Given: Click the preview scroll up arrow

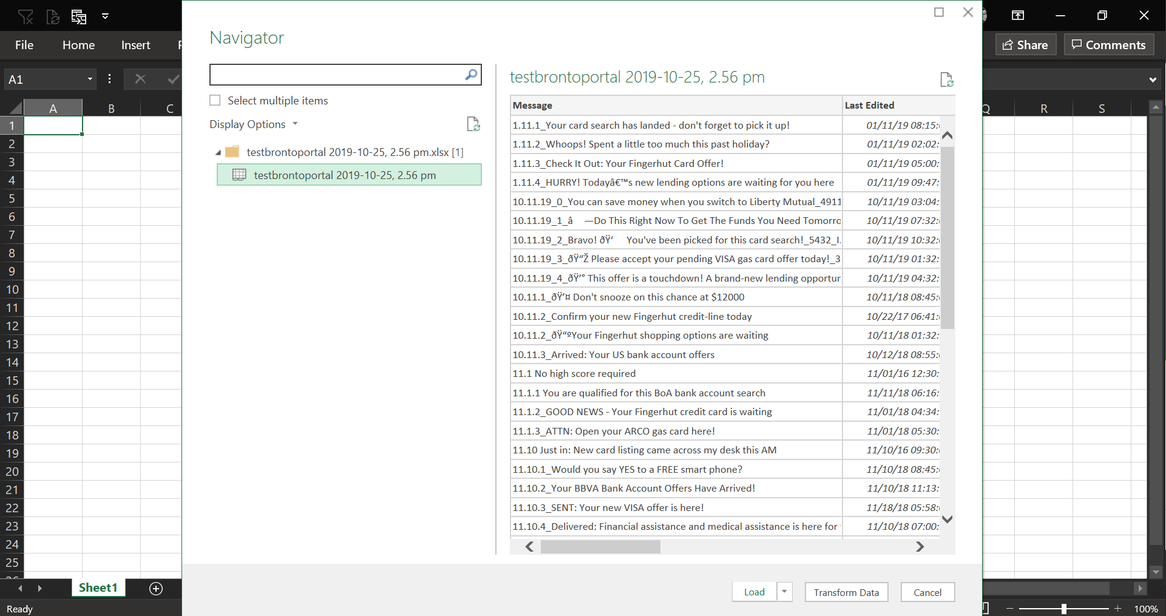Looking at the screenshot, I should [x=947, y=135].
